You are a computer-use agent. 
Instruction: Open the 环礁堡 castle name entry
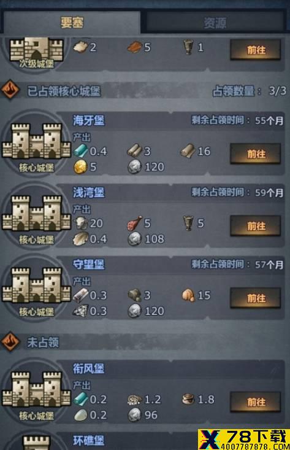click(88, 441)
